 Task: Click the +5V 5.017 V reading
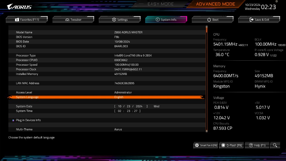pos(263,107)
